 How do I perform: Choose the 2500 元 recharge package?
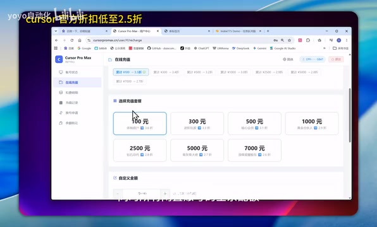click(140, 150)
